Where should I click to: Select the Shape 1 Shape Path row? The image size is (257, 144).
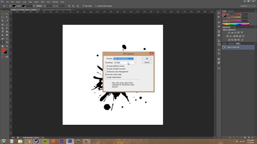(x=238, y=47)
